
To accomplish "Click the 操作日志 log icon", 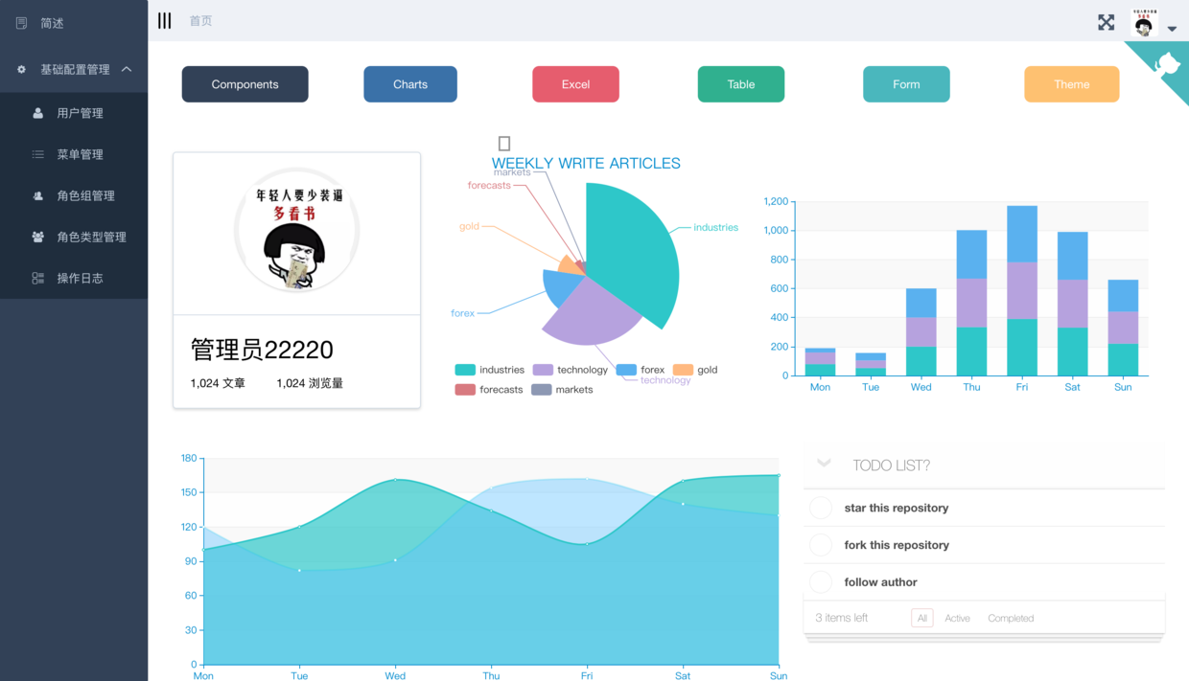I will [38, 278].
